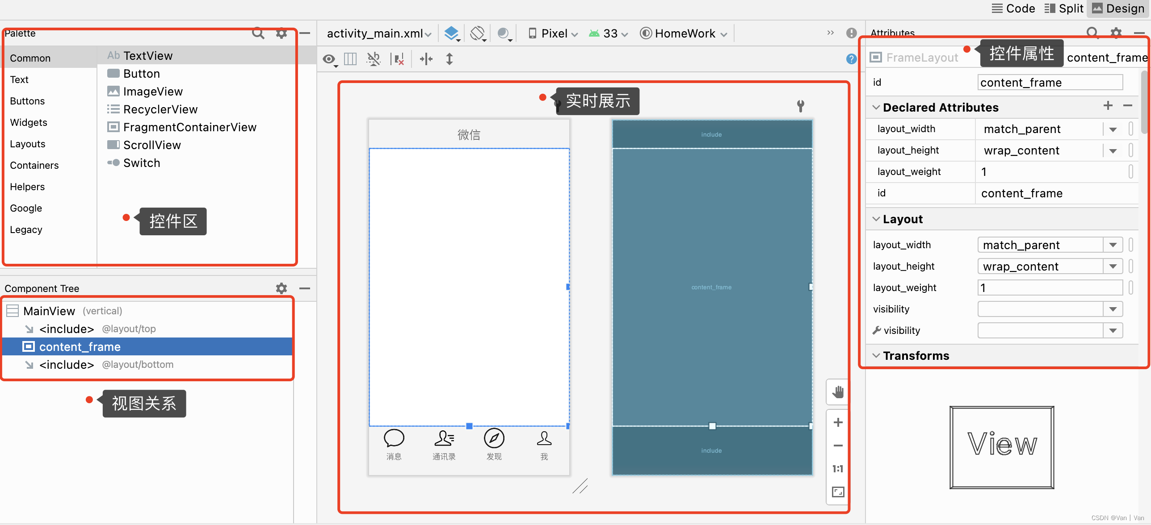Search in the Palette panel

[x=258, y=33]
